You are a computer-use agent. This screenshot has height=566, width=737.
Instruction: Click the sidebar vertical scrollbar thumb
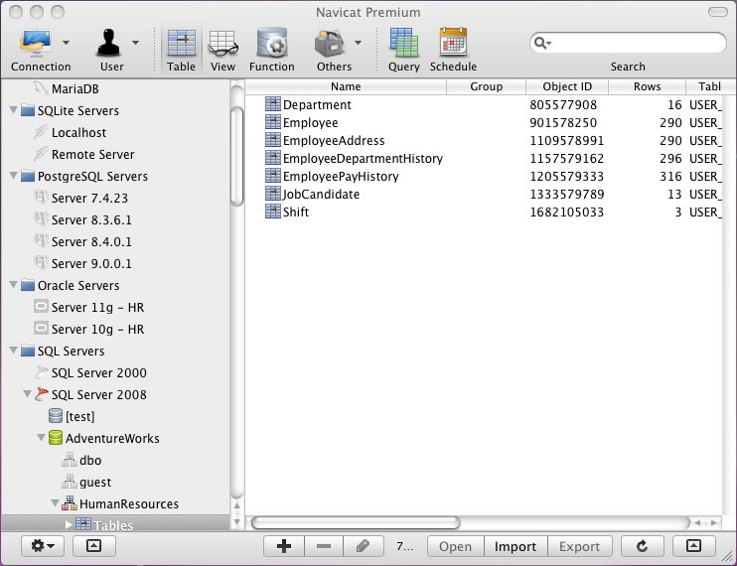237,156
